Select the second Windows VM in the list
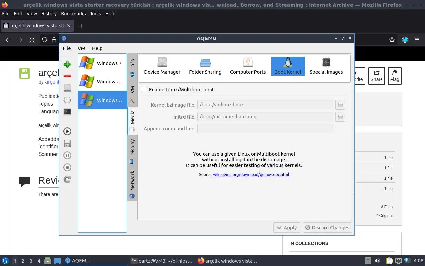 [x=102, y=81]
